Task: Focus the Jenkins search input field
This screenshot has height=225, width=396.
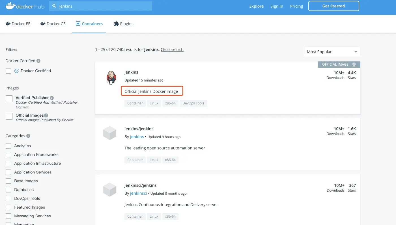Action: point(101,6)
